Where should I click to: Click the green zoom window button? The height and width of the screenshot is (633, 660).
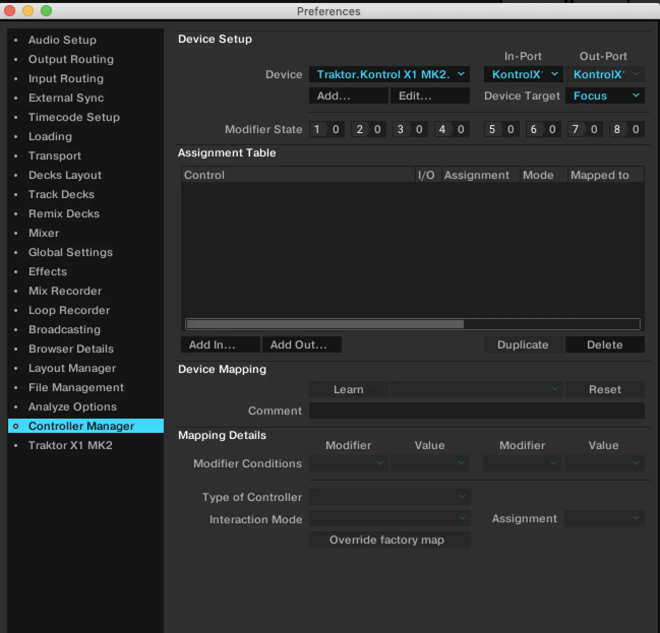[x=46, y=11]
